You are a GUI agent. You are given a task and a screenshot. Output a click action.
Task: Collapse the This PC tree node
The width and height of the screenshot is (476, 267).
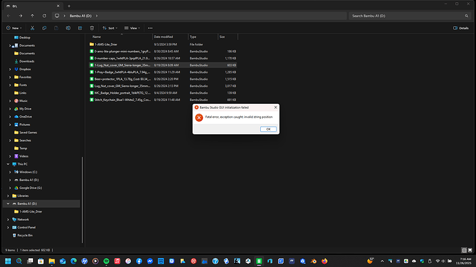[x=8, y=164]
